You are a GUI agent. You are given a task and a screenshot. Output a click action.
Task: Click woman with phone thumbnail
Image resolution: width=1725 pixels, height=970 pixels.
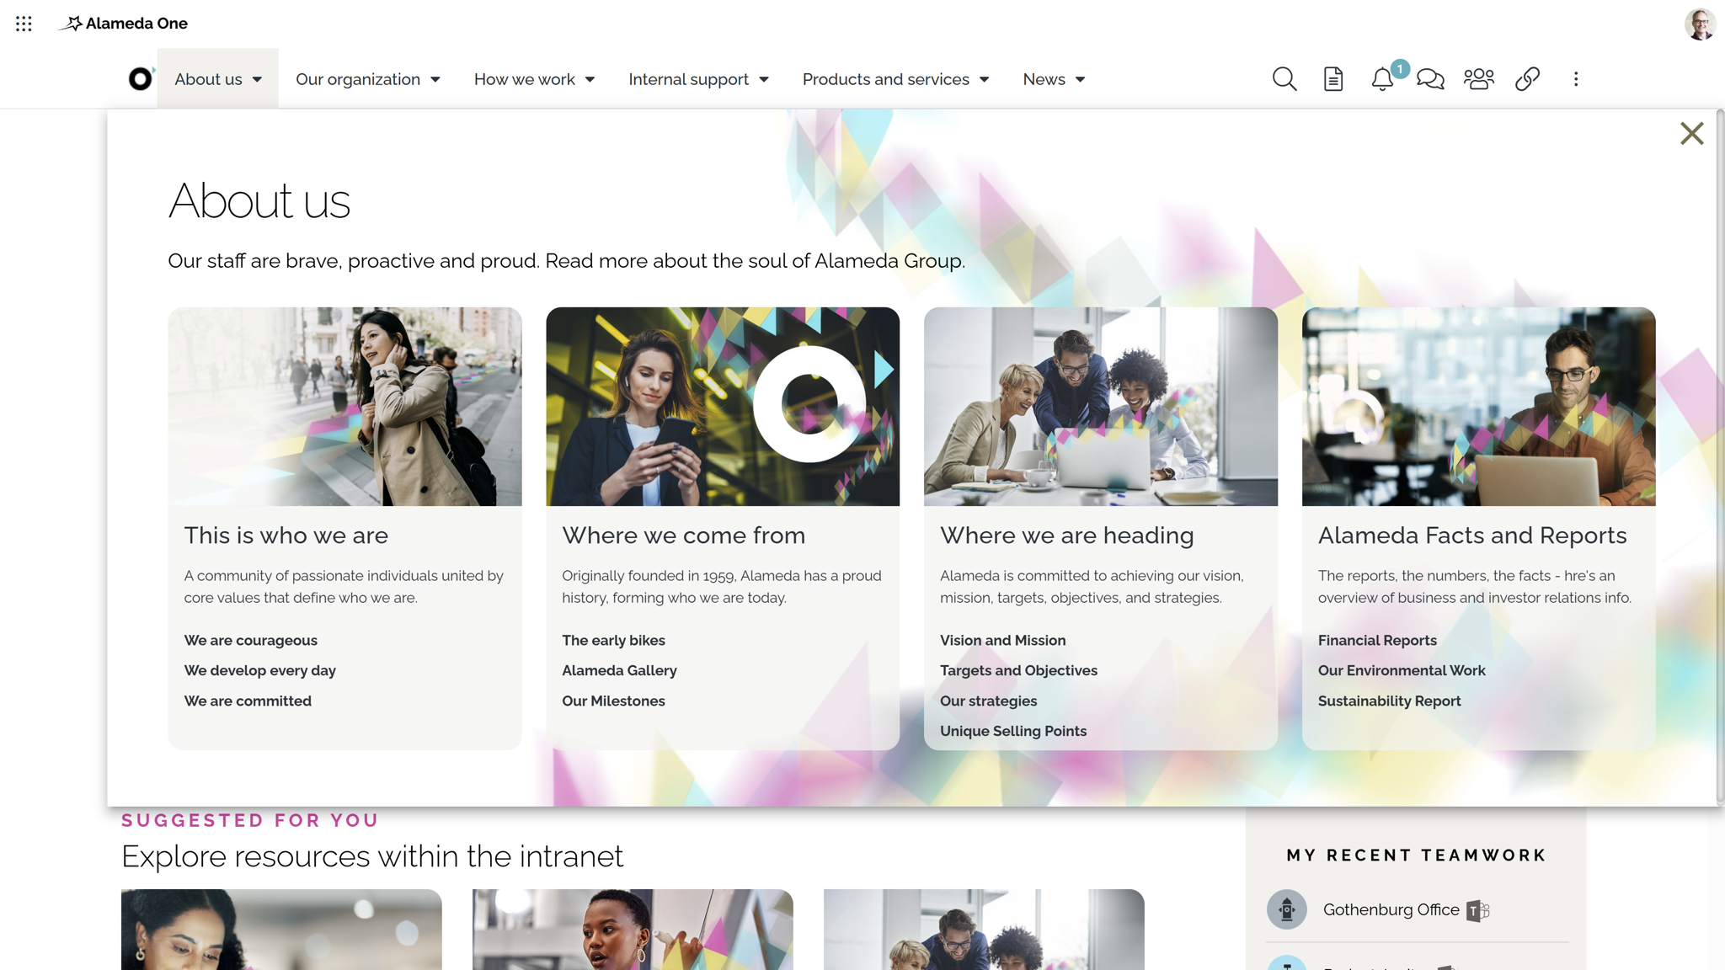click(723, 406)
